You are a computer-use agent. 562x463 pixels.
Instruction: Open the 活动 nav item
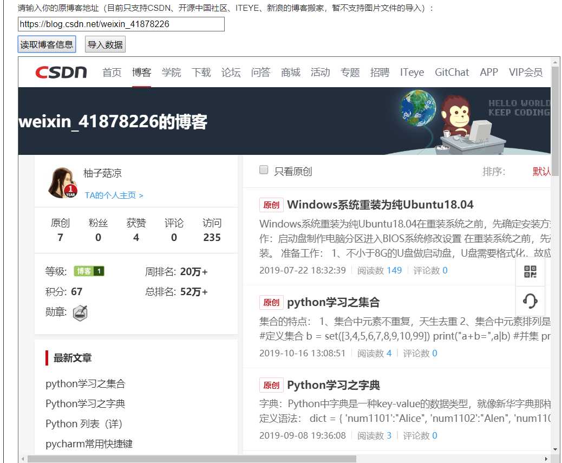click(320, 73)
